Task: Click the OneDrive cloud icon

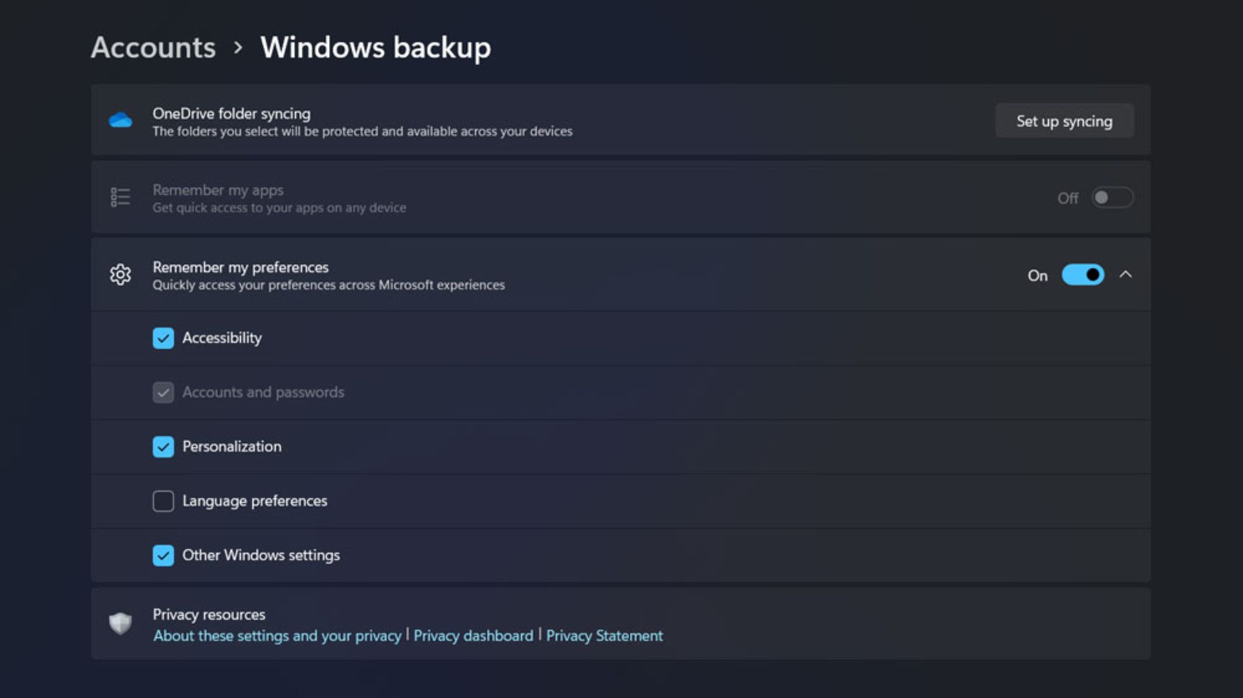Action: (x=120, y=120)
